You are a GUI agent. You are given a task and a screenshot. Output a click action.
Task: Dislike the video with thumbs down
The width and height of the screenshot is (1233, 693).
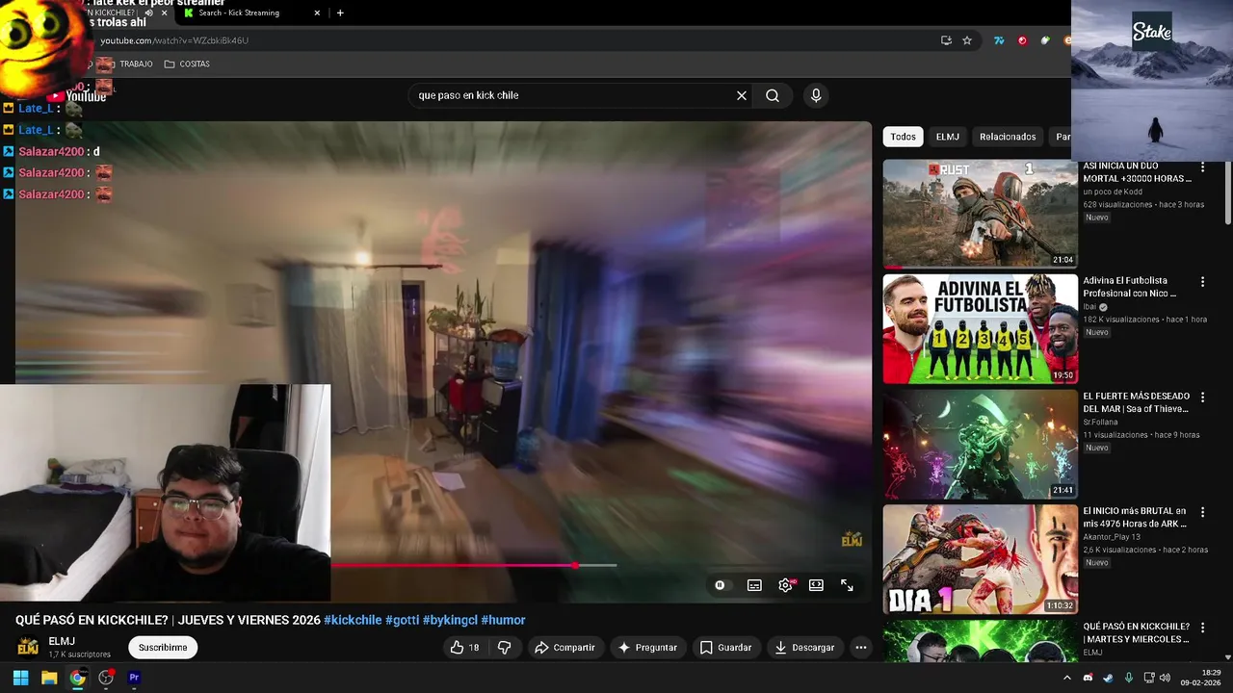coord(504,648)
